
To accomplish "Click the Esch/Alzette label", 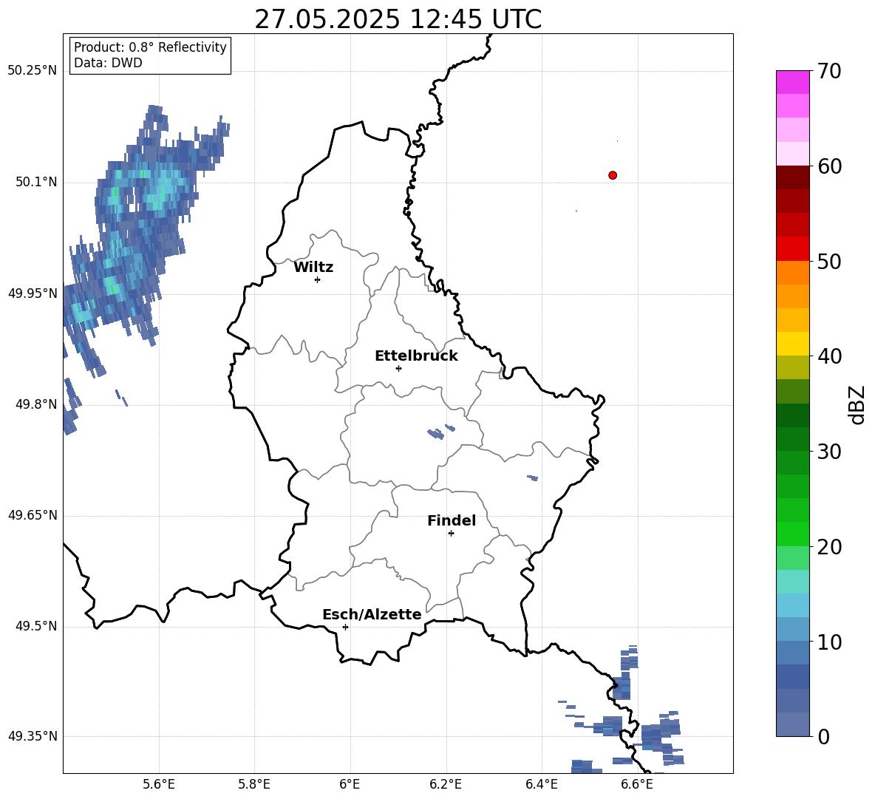I will (x=372, y=614).
